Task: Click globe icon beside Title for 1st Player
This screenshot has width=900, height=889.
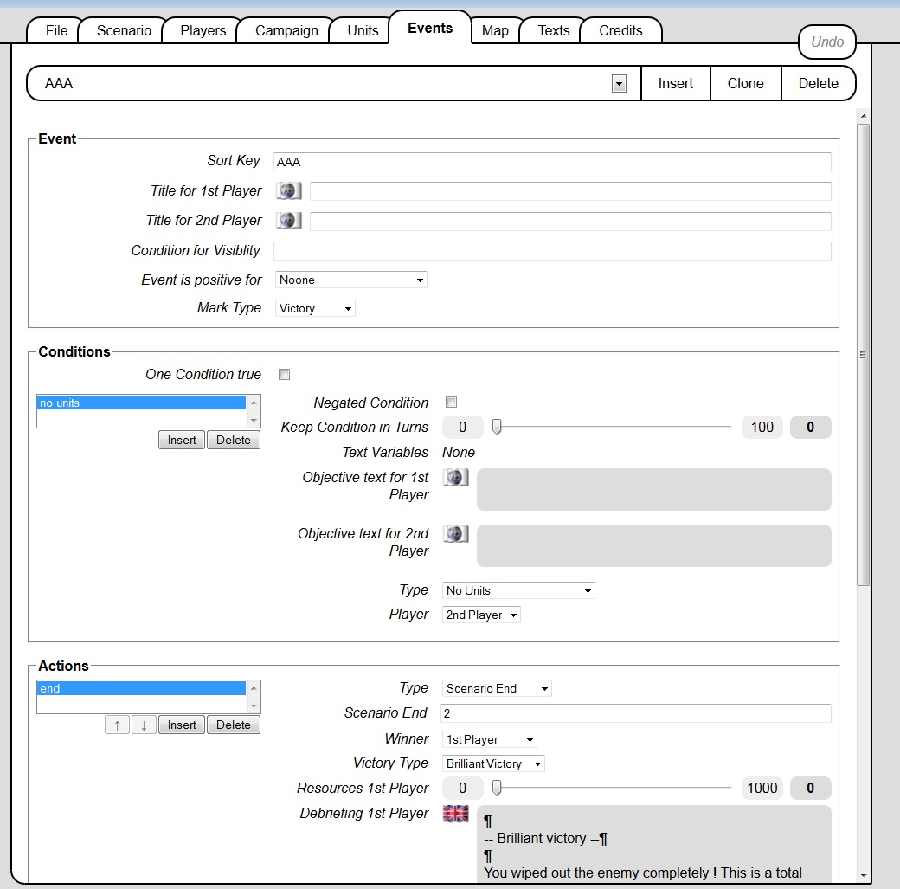Action: 288,190
